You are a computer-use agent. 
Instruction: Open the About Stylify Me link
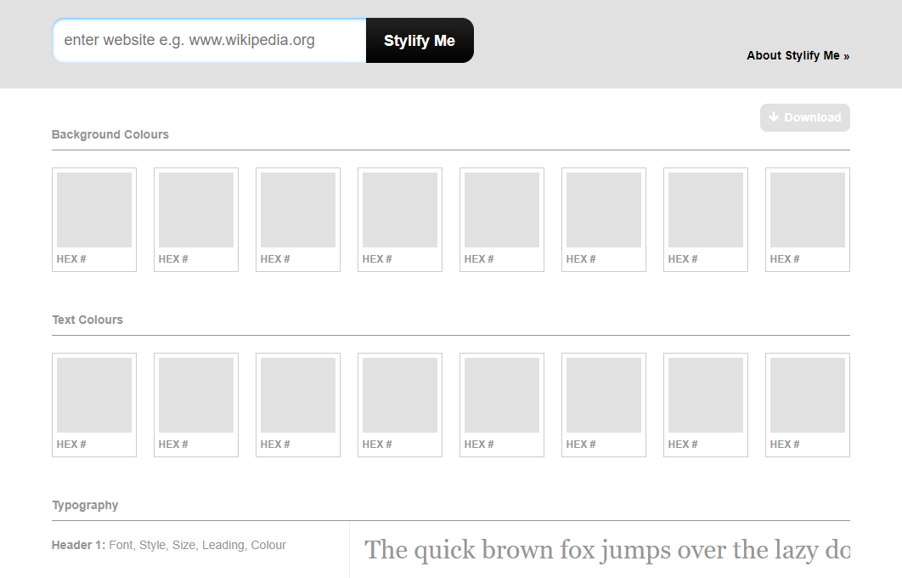(798, 56)
